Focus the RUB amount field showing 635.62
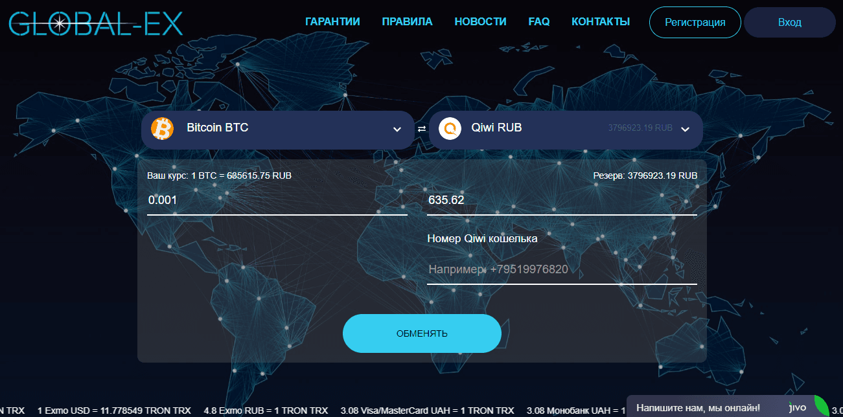843x417 pixels. (x=561, y=200)
